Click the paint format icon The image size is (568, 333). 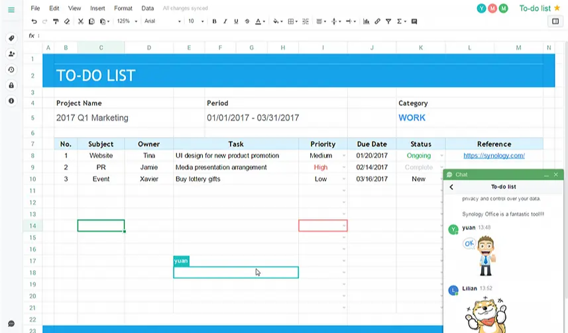(x=56, y=21)
